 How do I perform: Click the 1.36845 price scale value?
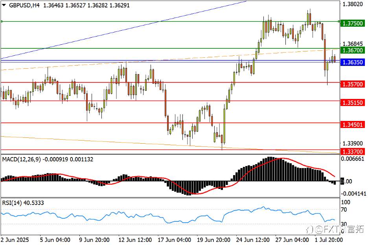(x=353, y=44)
